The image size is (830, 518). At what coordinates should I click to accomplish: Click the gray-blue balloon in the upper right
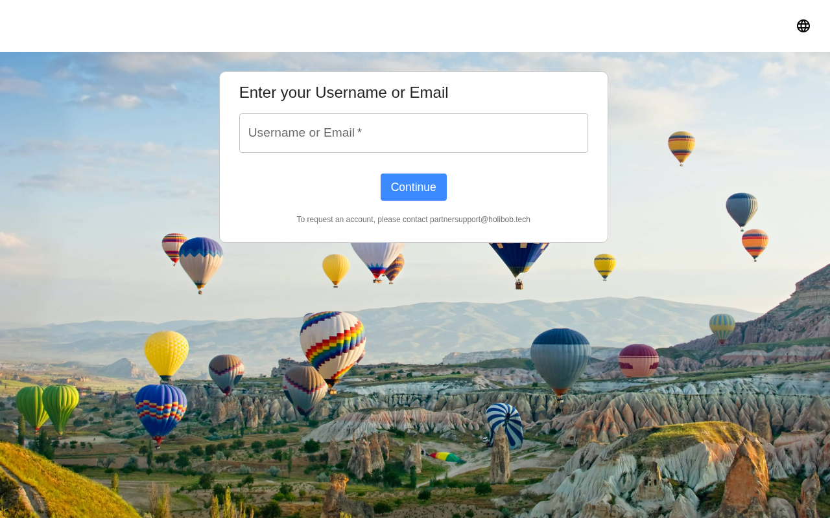click(x=742, y=208)
